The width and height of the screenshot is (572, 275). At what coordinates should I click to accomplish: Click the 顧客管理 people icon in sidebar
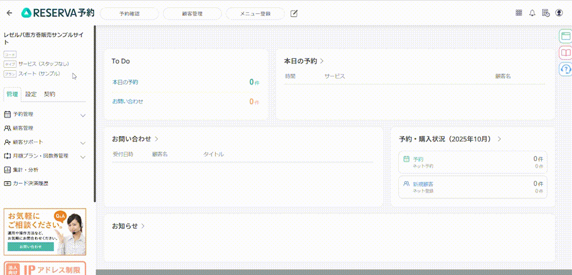click(x=7, y=128)
